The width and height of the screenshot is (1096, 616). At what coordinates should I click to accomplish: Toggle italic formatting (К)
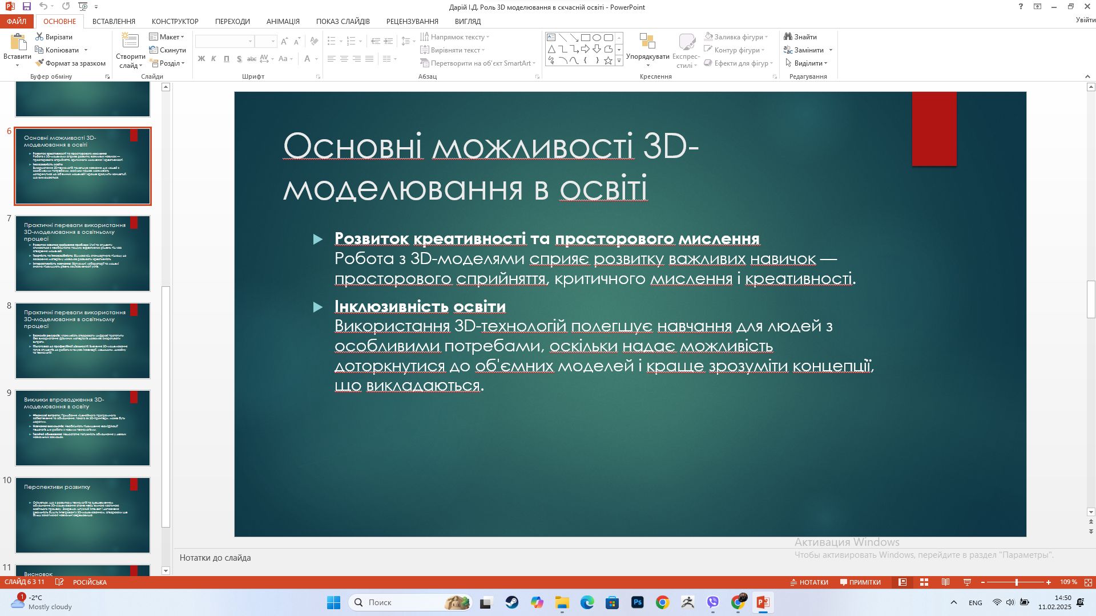(x=213, y=59)
